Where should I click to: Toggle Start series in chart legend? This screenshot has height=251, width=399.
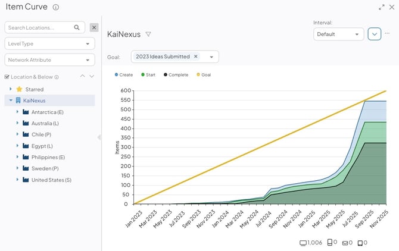148,75
